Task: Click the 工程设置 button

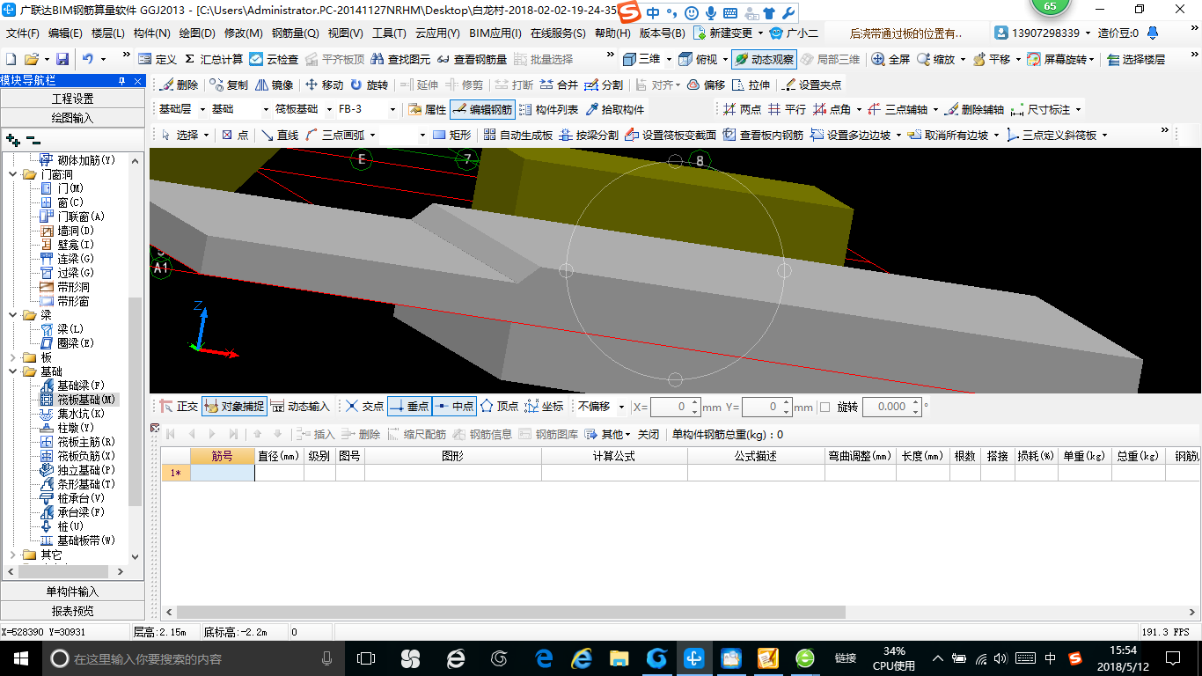Action: pos(72,98)
